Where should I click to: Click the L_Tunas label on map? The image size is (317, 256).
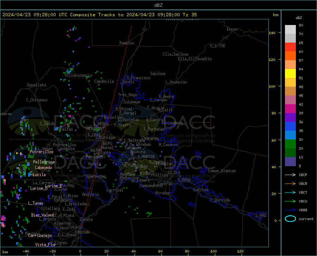tap(36, 203)
